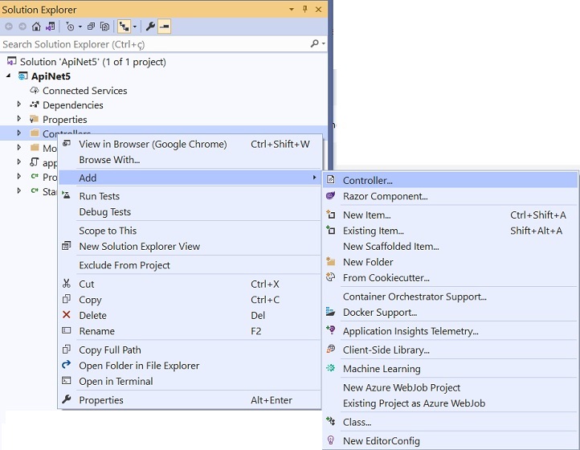Image resolution: width=580 pixels, height=450 pixels.
Task: Open Properties via wrench toolbar icon
Action: pos(150,27)
